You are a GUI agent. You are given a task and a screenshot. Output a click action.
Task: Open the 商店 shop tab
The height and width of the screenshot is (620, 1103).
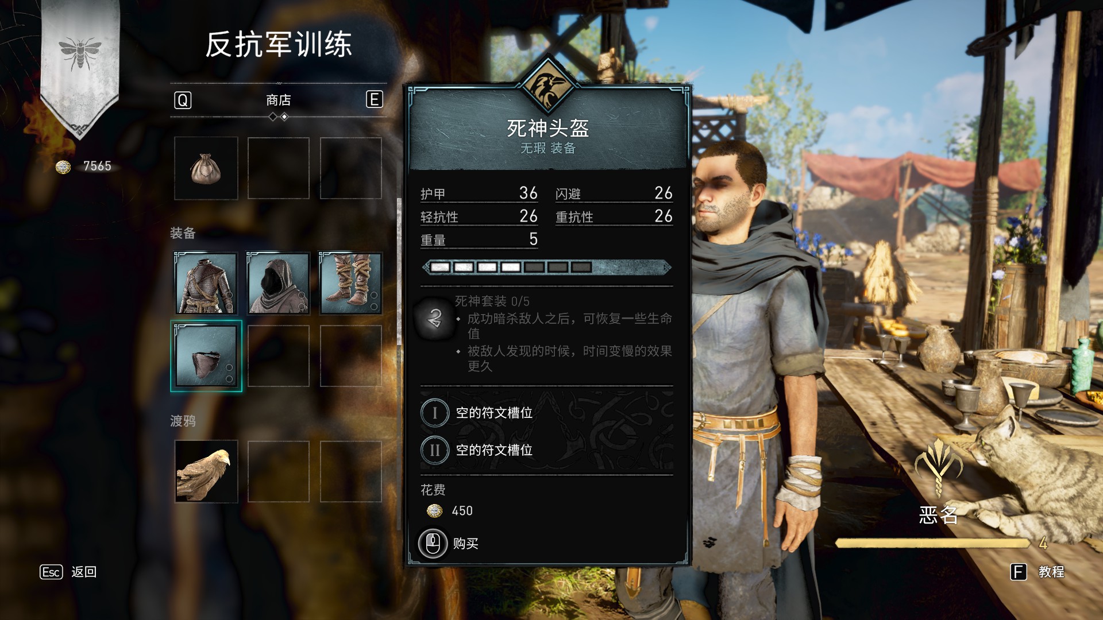pos(279,100)
